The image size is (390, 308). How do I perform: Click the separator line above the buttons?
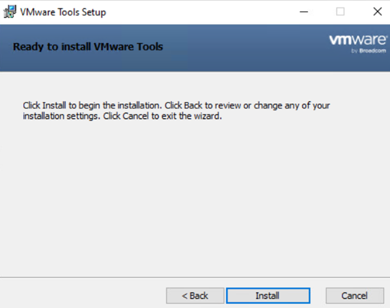click(x=194, y=277)
